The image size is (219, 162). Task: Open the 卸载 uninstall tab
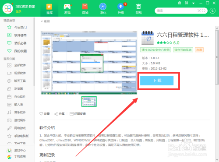tap(138, 9)
